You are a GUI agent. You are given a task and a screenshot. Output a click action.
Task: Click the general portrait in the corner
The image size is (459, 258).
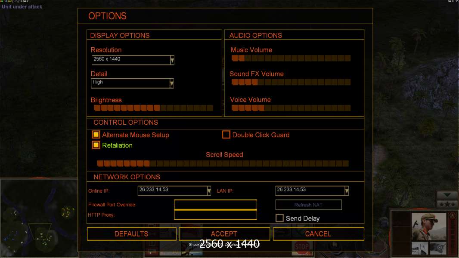429,227
